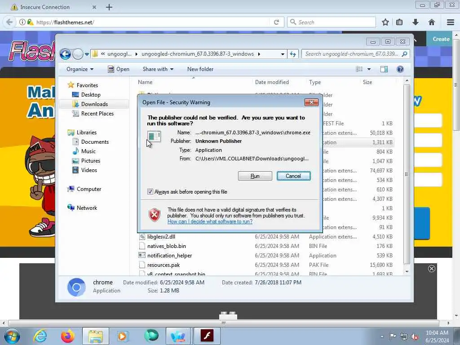
Task: Click Run in the Security Warning dialog
Action: (255, 176)
